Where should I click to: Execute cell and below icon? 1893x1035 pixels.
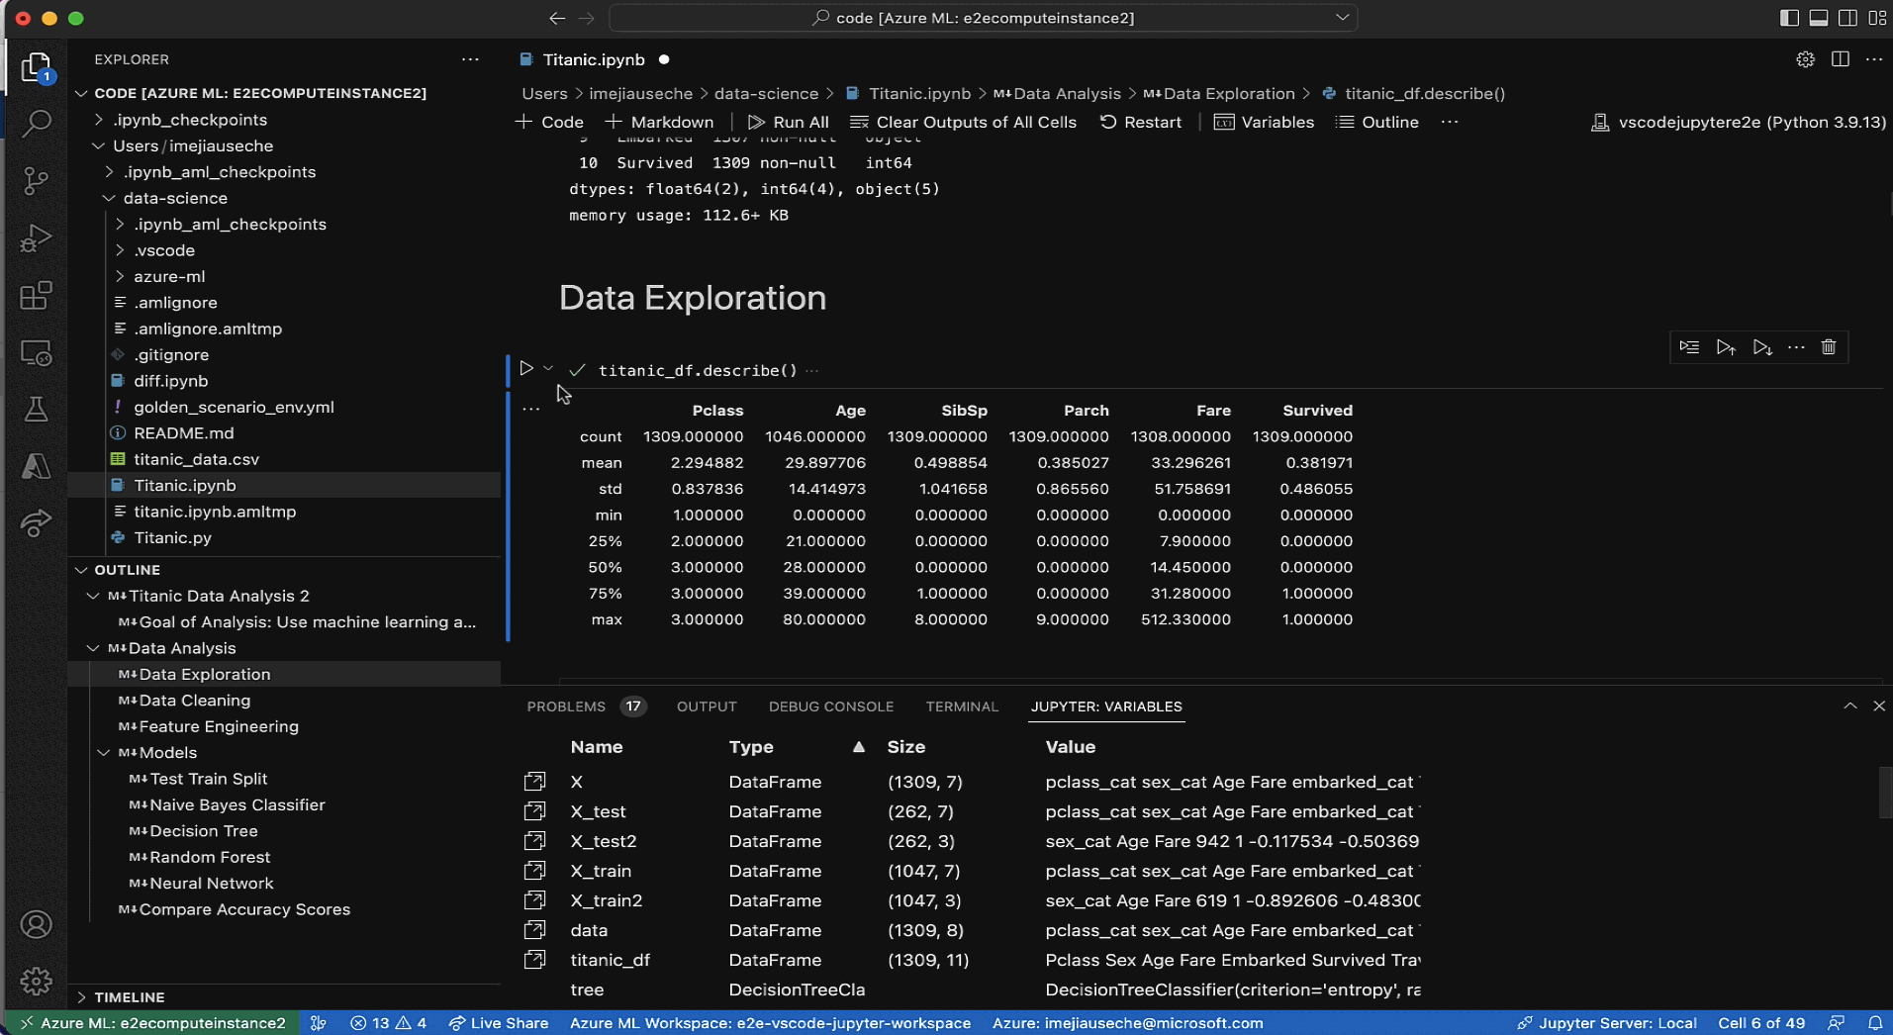click(x=1762, y=347)
